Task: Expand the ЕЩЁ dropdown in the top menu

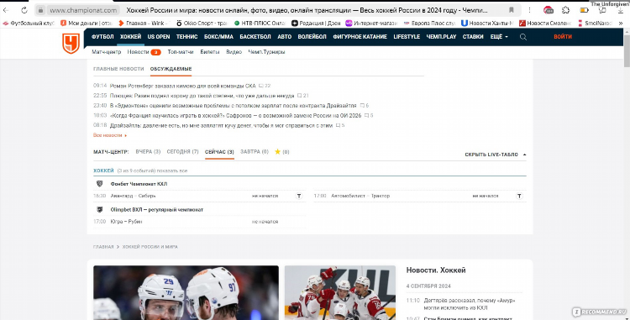Action: [499, 37]
